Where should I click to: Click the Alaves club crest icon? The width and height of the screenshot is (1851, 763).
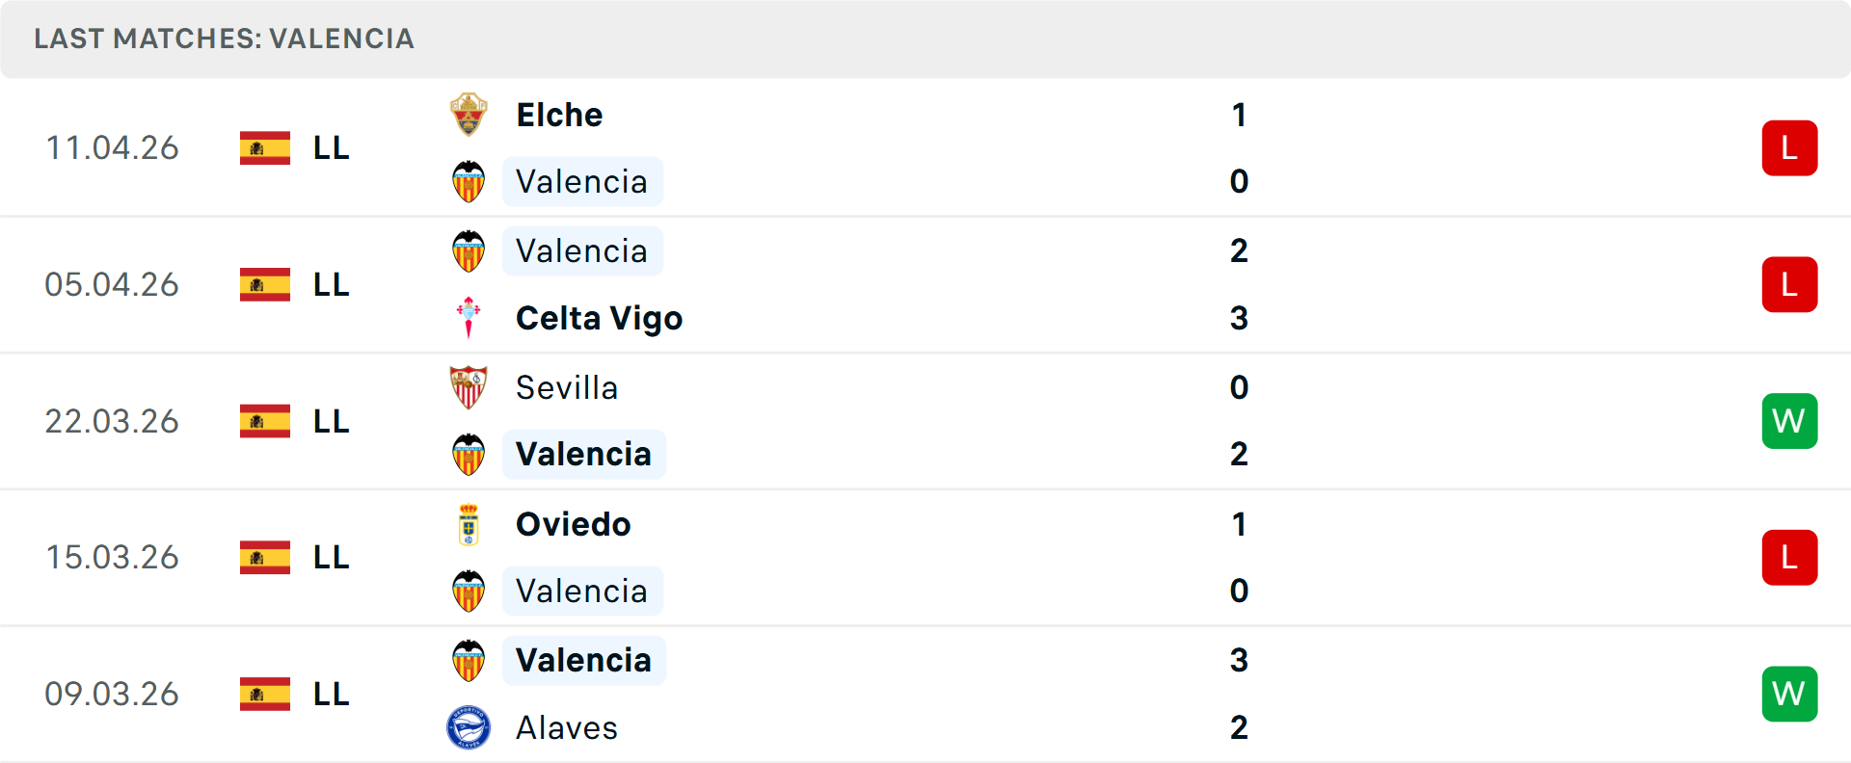click(x=469, y=727)
